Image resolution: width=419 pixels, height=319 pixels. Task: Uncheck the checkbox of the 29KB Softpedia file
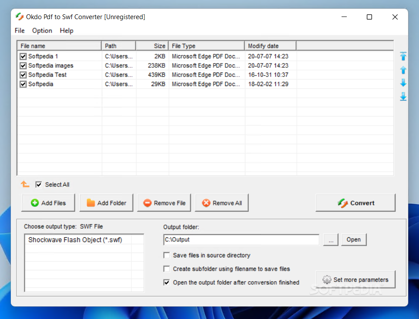coord(23,84)
